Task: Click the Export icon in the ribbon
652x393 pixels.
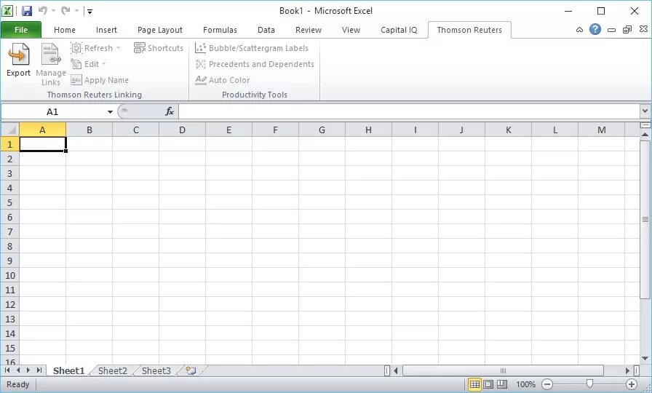Action: [18, 60]
